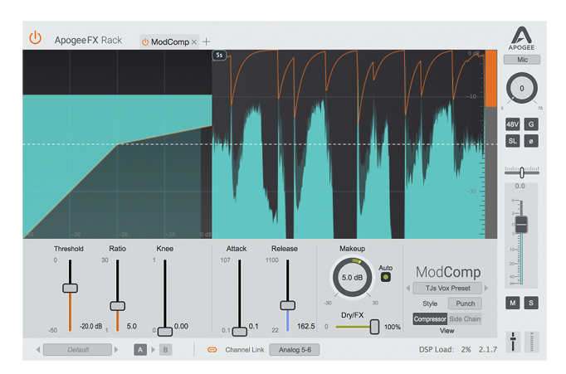Click the mic gain knob showing 0
566x374 pixels.
522,89
